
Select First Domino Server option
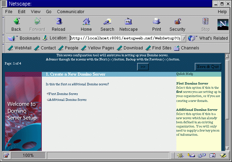click(x=48, y=94)
